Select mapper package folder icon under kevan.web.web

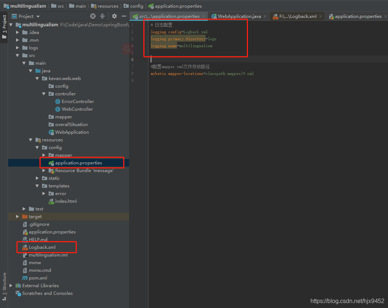[51, 117]
